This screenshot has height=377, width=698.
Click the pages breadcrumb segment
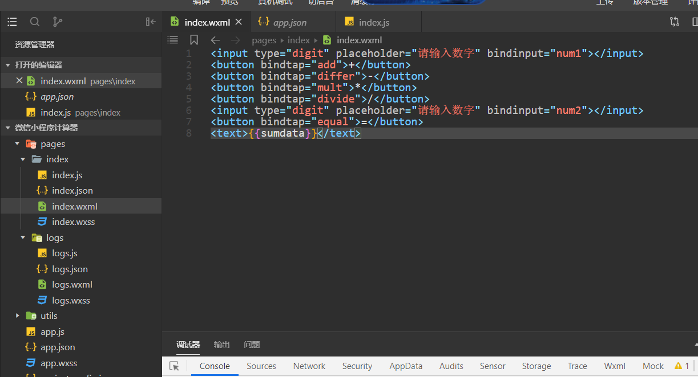point(264,40)
